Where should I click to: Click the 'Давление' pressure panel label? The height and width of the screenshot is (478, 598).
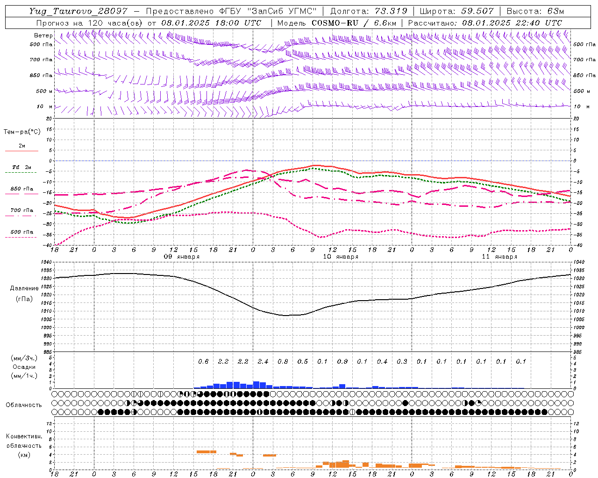tap(24, 288)
